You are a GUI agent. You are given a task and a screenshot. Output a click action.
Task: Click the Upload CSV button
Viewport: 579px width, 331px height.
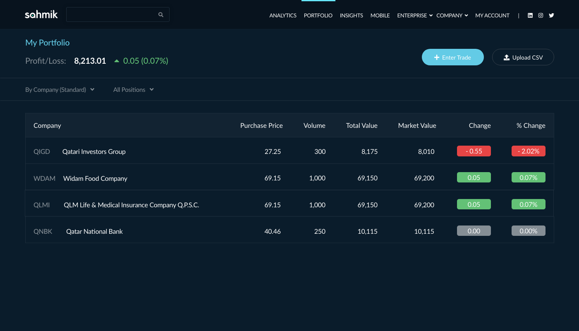point(523,57)
